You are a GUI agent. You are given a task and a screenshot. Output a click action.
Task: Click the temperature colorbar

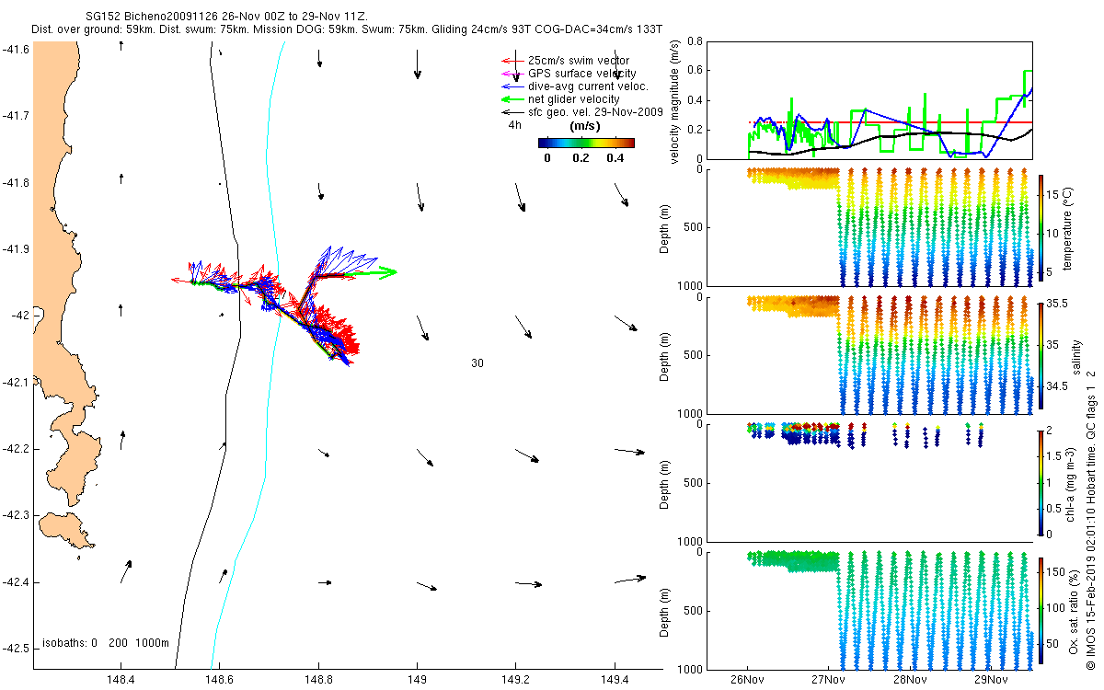[x=1041, y=228]
